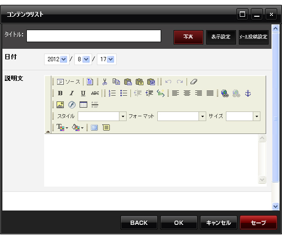Click the insert link globe icon
Viewport: 282px width, 244px height.
[x=225, y=93]
